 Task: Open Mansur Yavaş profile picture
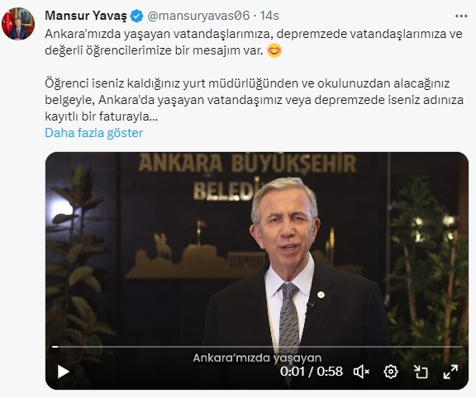18,24
